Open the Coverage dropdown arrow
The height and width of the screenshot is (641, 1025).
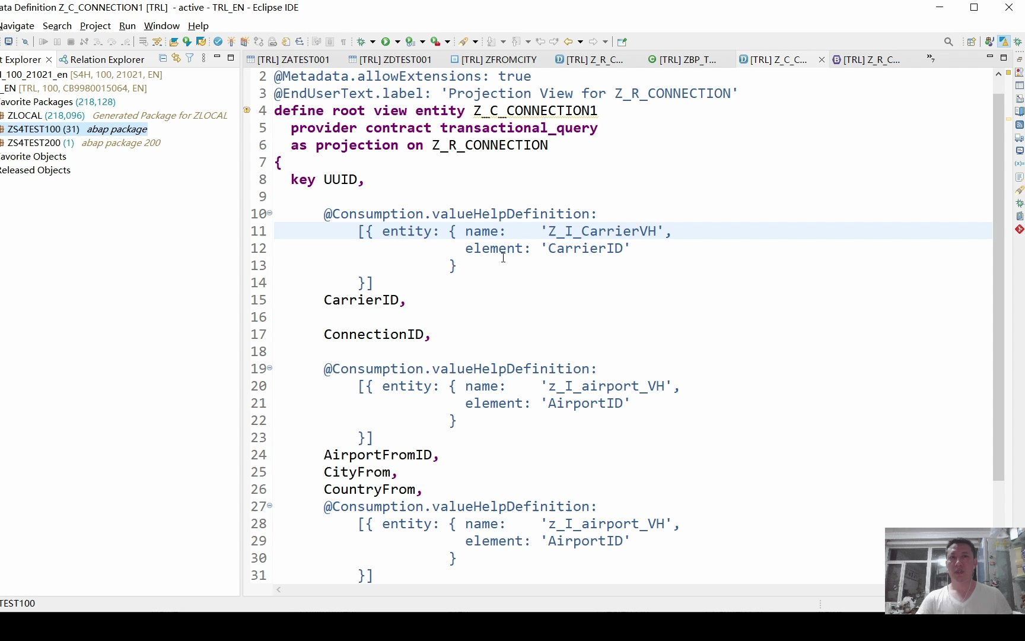click(422, 42)
